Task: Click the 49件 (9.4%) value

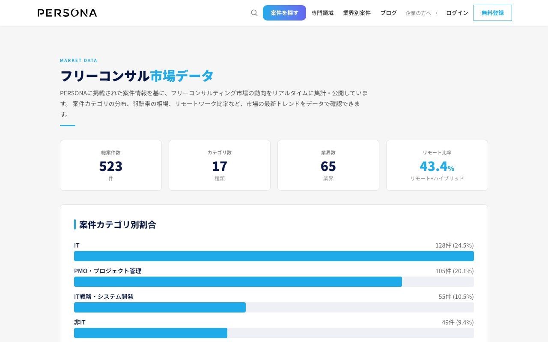Action: click(x=458, y=322)
